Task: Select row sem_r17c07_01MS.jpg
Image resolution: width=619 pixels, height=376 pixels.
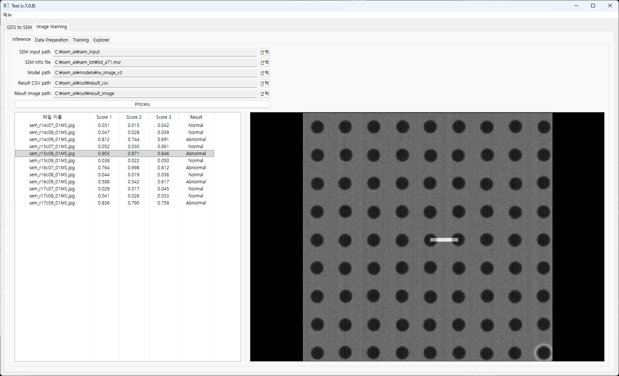Action: [114, 189]
